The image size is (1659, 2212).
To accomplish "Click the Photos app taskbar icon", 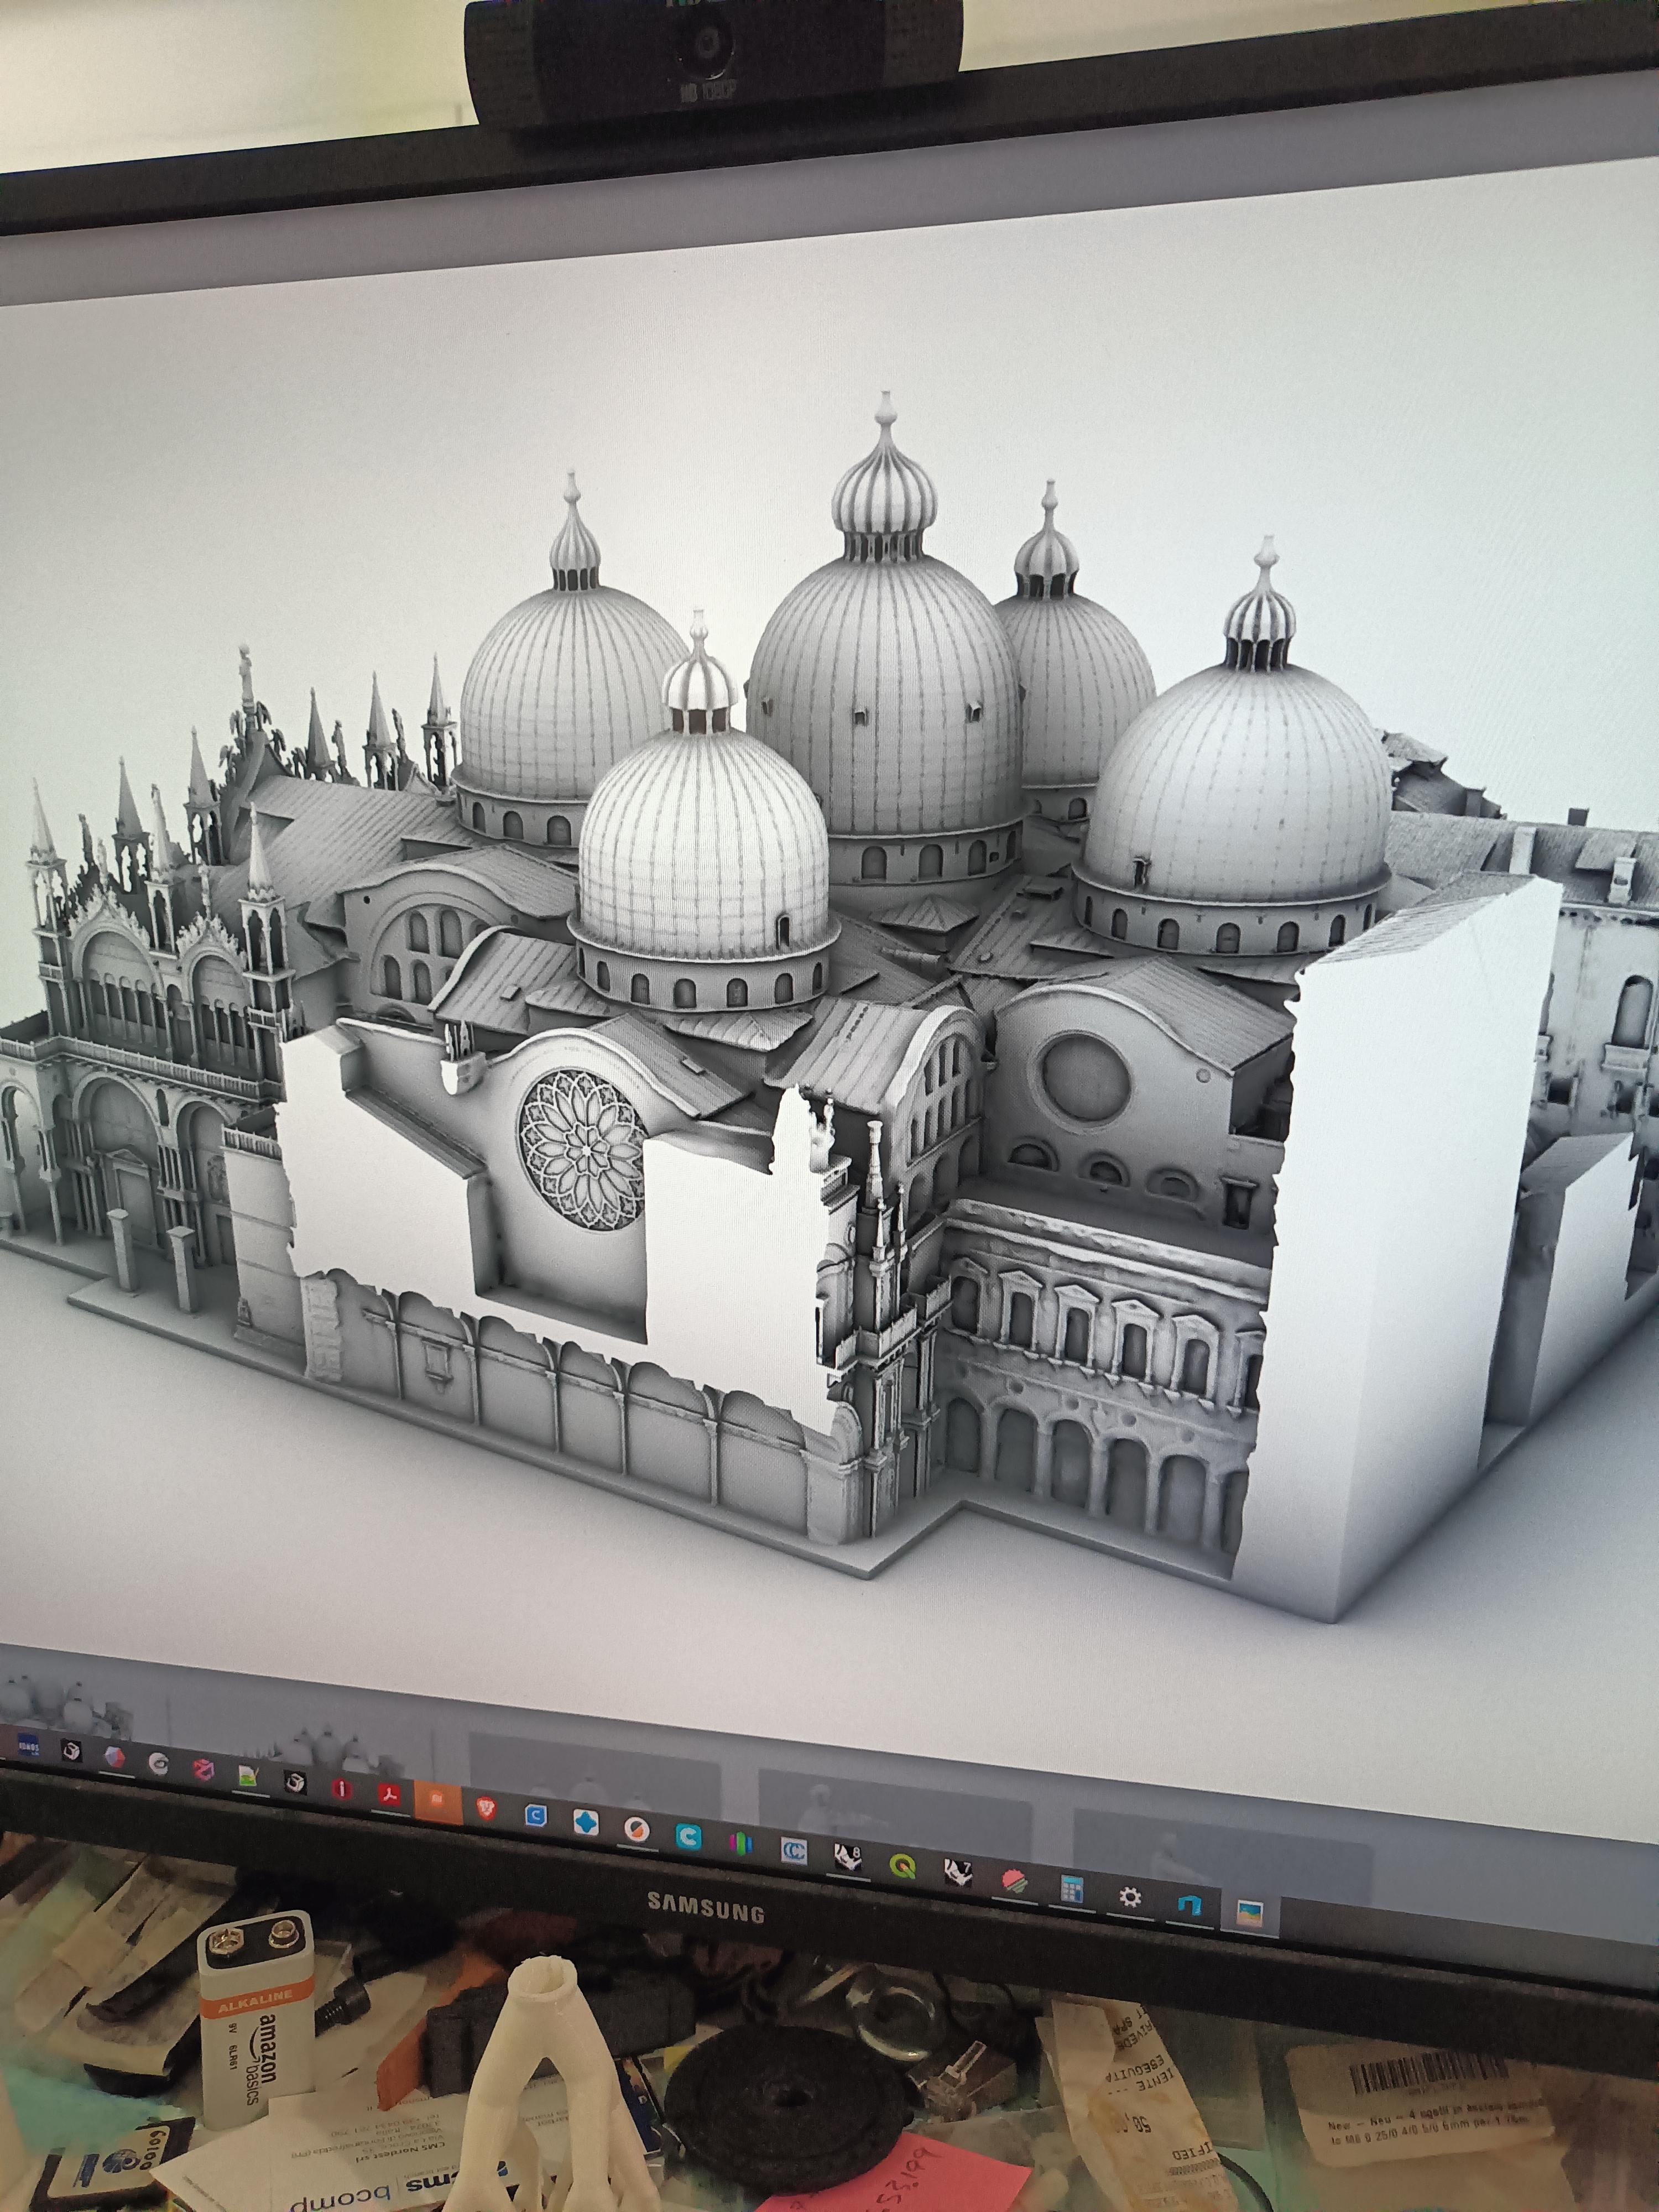I will click(x=1250, y=1914).
